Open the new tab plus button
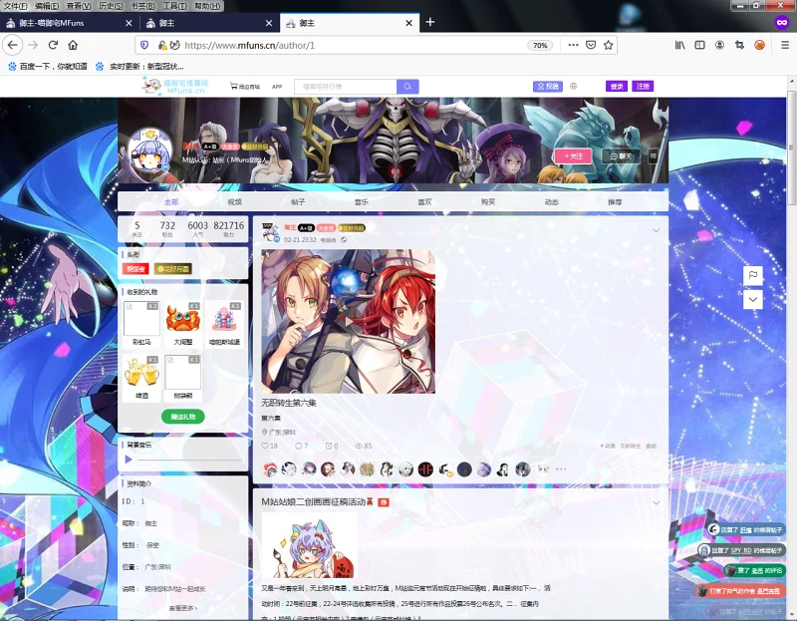The width and height of the screenshot is (797, 621). [x=430, y=22]
